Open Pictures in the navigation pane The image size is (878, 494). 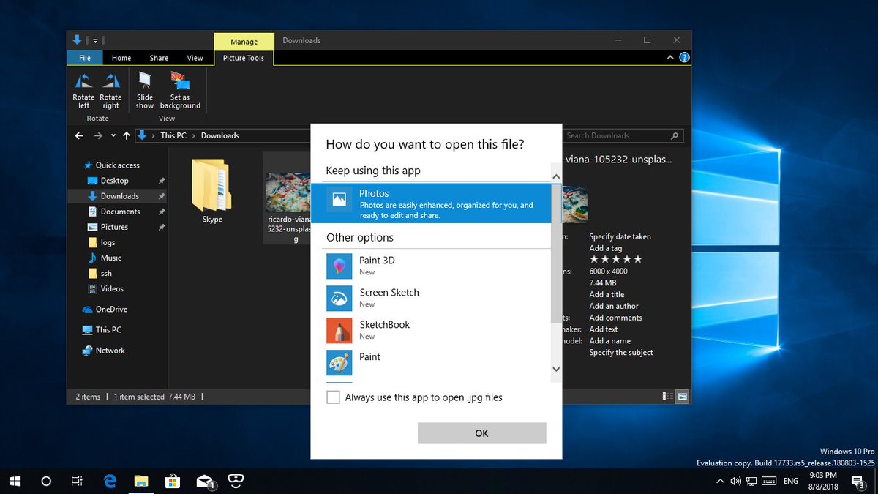114,227
